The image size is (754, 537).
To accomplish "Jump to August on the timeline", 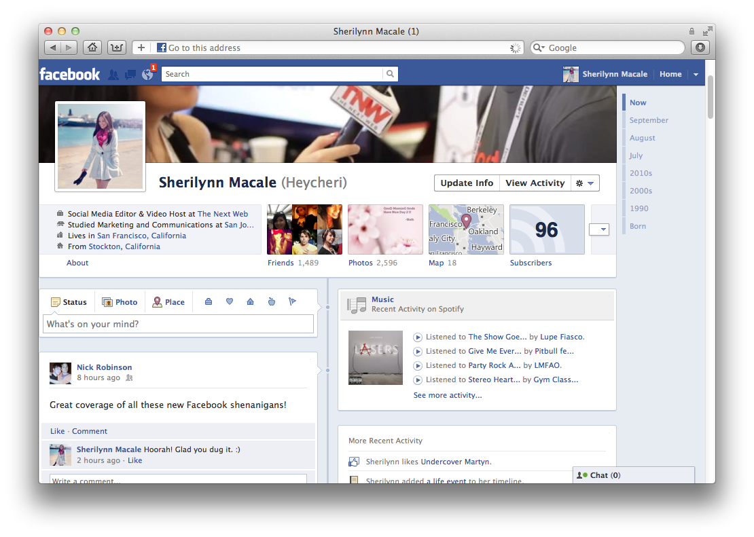I will pyautogui.click(x=643, y=138).
